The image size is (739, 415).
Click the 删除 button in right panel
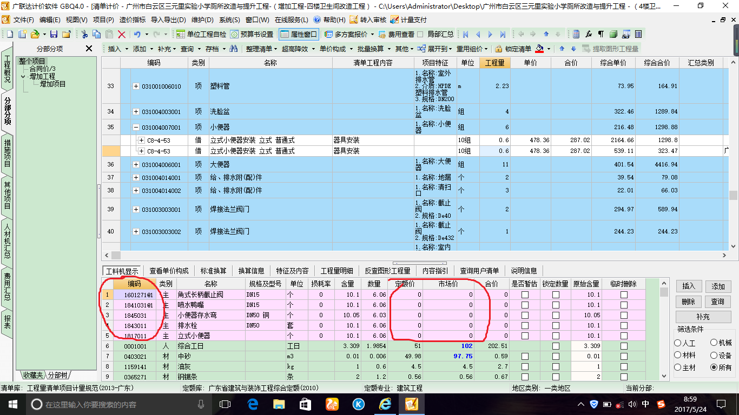688,302
